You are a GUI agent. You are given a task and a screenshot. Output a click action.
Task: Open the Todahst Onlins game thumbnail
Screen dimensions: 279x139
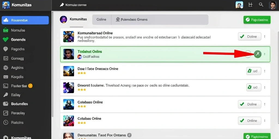click(x=68, y=54)
